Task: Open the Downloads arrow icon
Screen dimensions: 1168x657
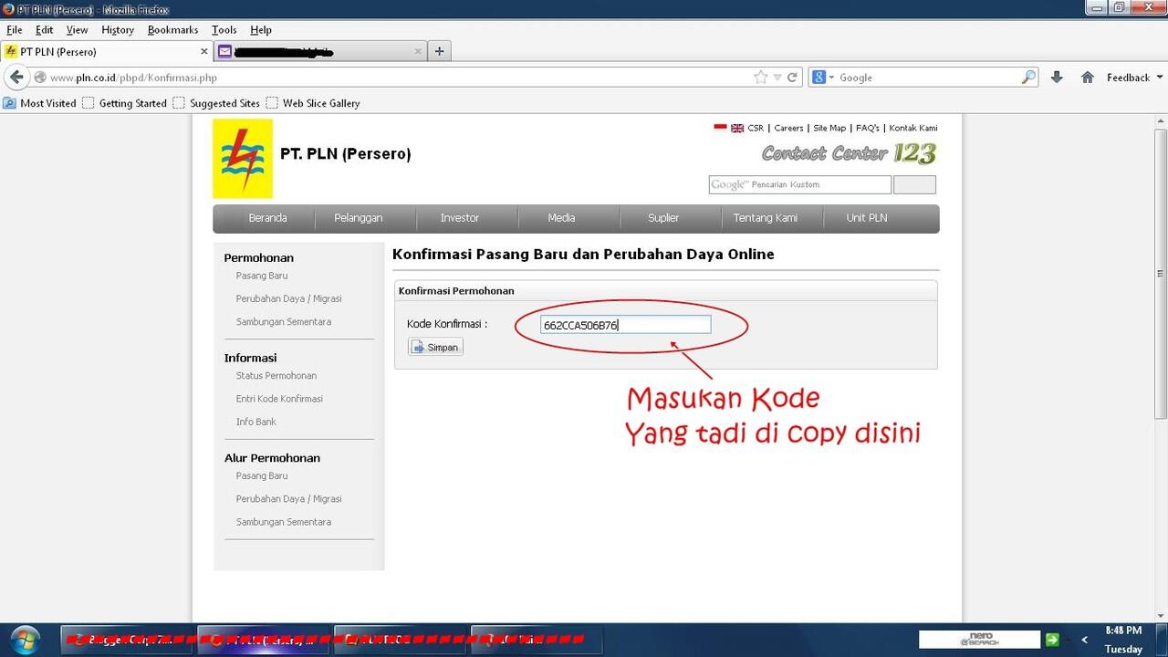Action: (1057, 78)
